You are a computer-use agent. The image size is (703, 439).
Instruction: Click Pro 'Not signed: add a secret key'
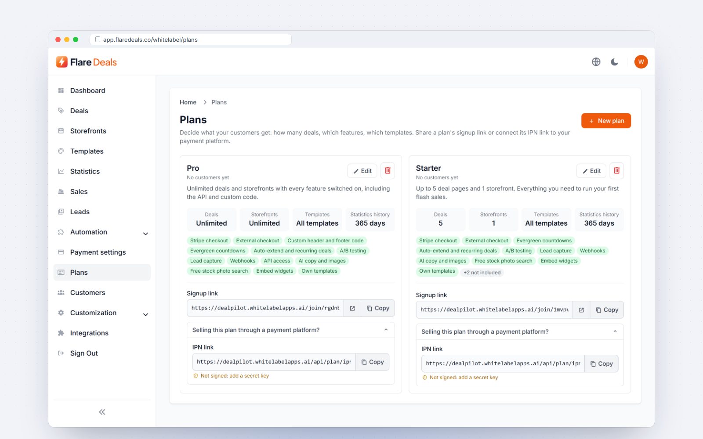tap(231, 376)
